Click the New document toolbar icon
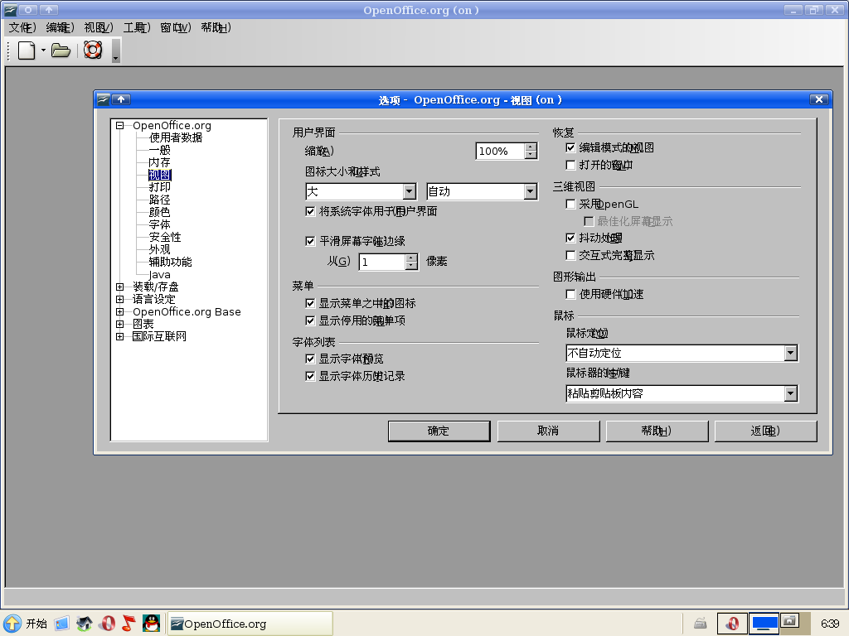 click(x=27, y=51)
